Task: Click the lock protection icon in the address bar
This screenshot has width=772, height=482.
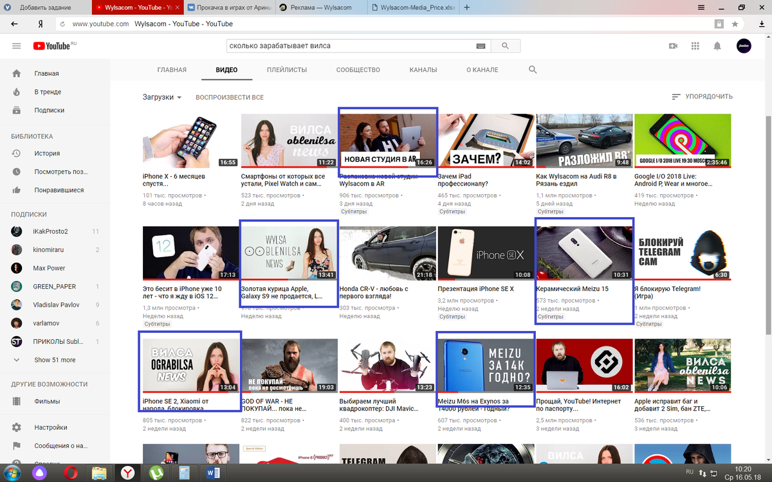Action: click(x=719, y=24)
